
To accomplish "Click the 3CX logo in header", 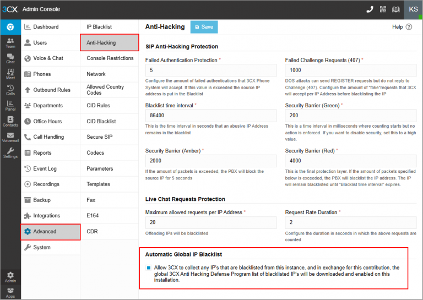I will point(10,9).
